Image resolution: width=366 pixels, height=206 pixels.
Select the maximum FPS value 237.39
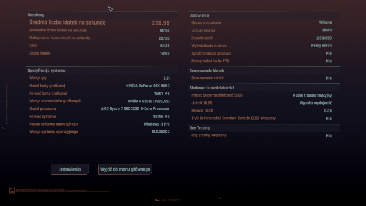click(x=164, y=38)
